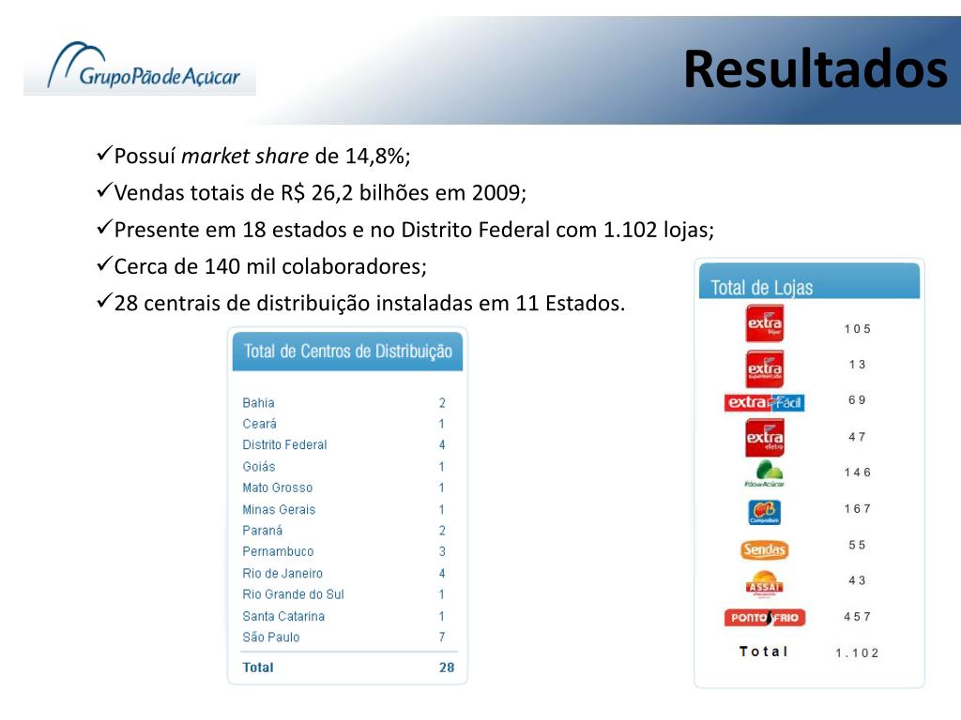
Task: Click the store count 167
Action: point(858,508)
